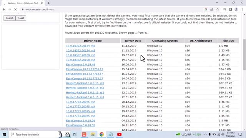Open Hewlett-Packard 5.0.8.15_rs3 602.67 KB from 23.01.2019

coord(85,83)
